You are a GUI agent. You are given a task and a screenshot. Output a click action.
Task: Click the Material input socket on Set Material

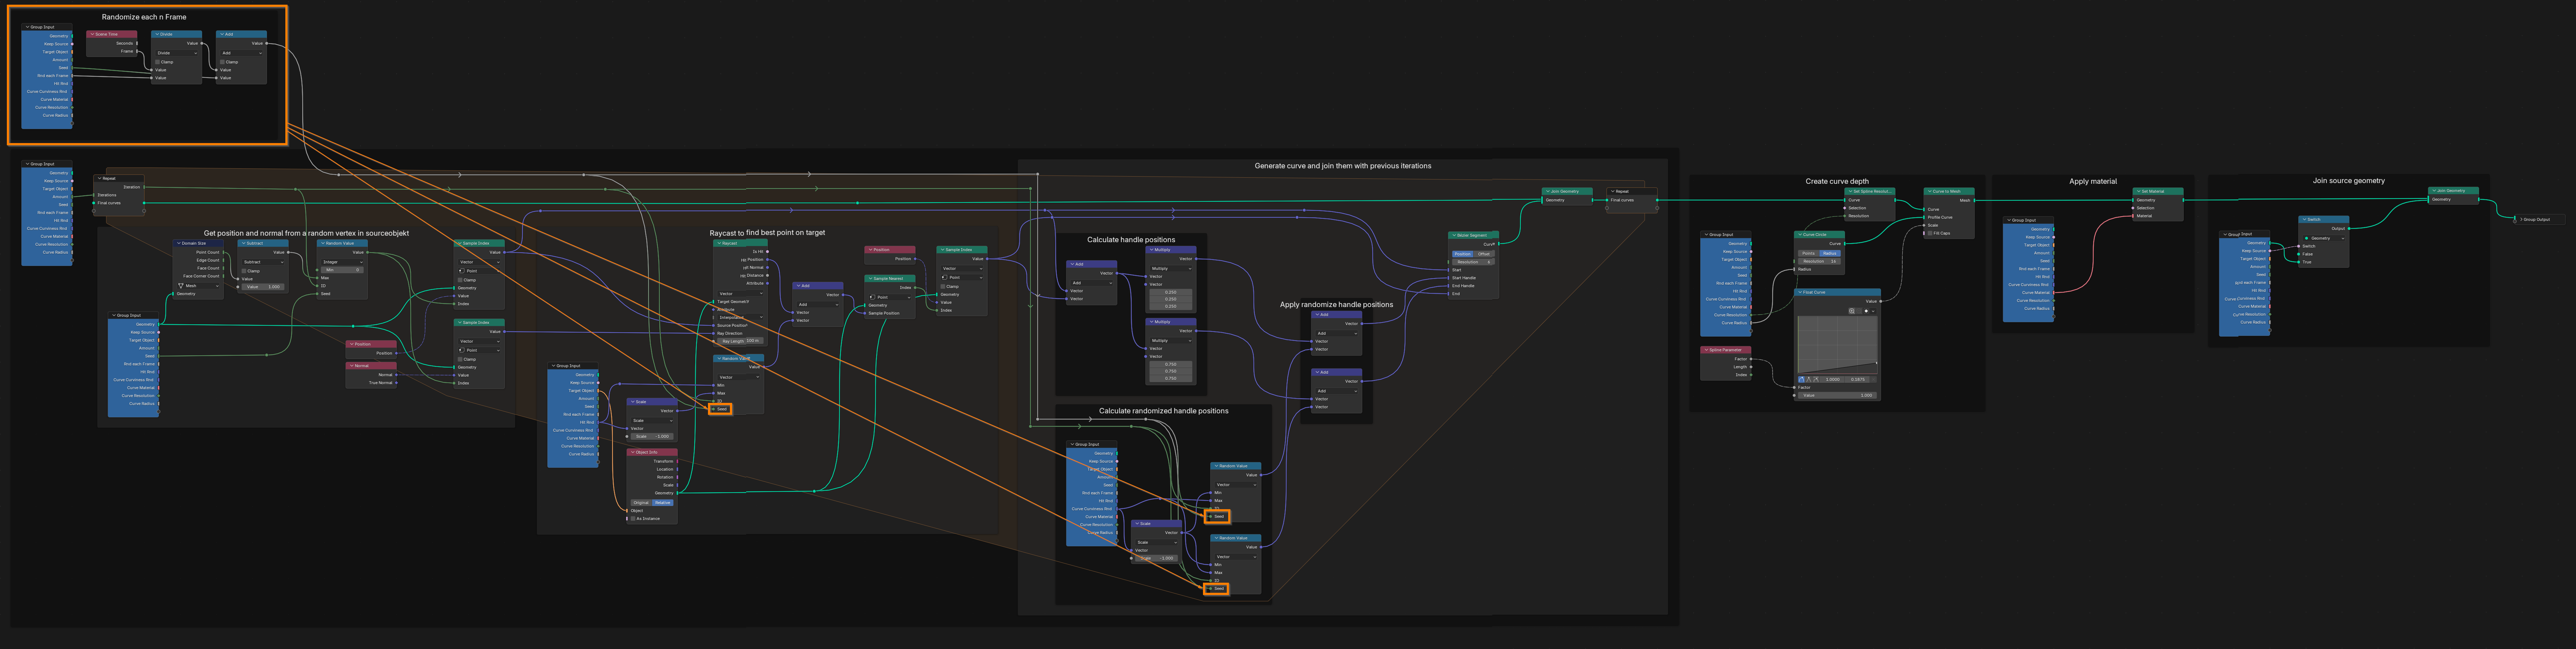2133,216
